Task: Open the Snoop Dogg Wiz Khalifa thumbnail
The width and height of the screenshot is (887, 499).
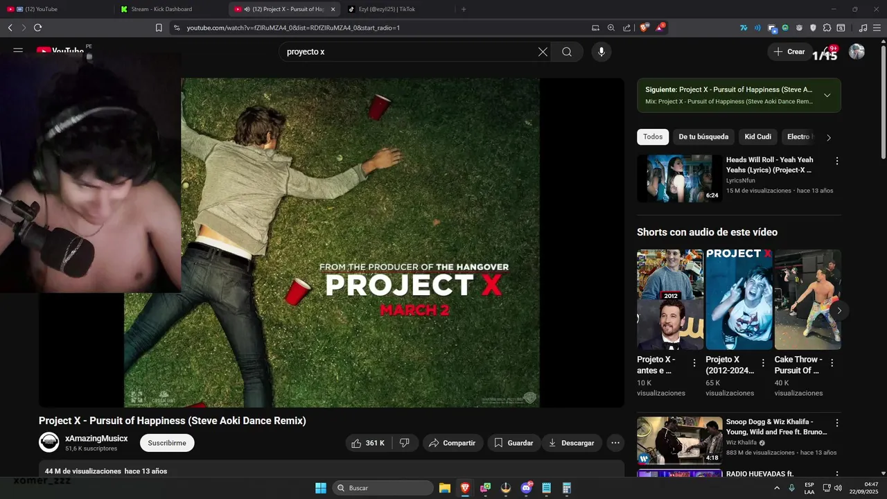Action: [679, 440]
